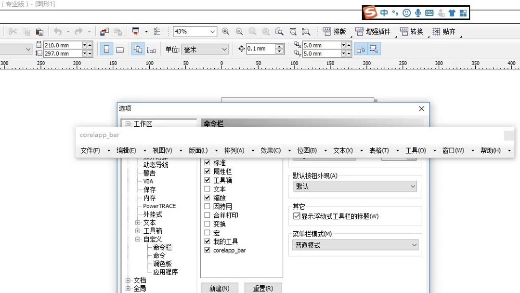Enable the 因特网 command bar
Image resolution: width=520 pixels, height=293 pixels.
coord(207,206)
